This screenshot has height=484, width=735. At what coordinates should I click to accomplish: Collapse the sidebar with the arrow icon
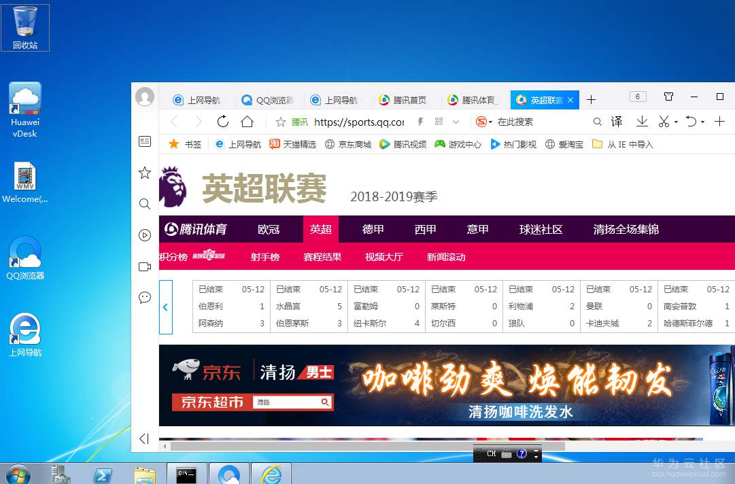click(x=144, y=438)
